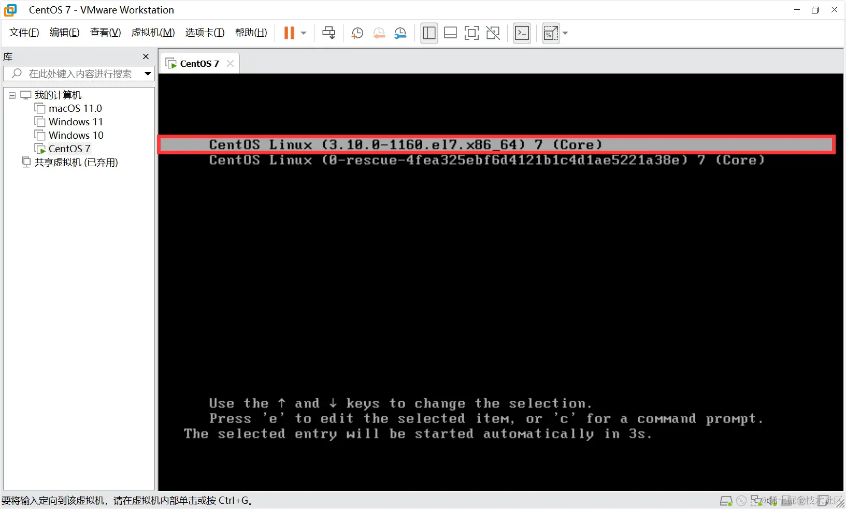The image size is (846, 509).
Task: Click the CD/DVD drive status icon
Action: coord(741,501)
